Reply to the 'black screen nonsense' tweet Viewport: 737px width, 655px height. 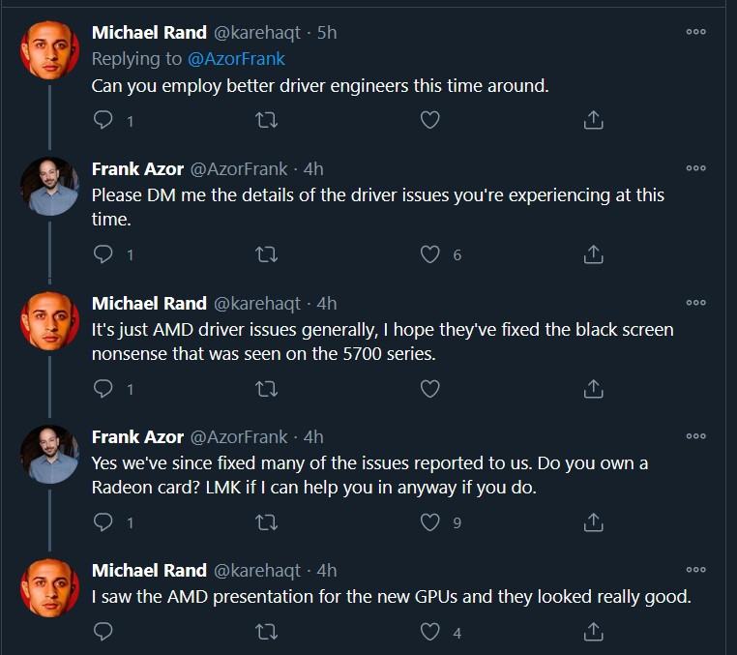(103, 389)
